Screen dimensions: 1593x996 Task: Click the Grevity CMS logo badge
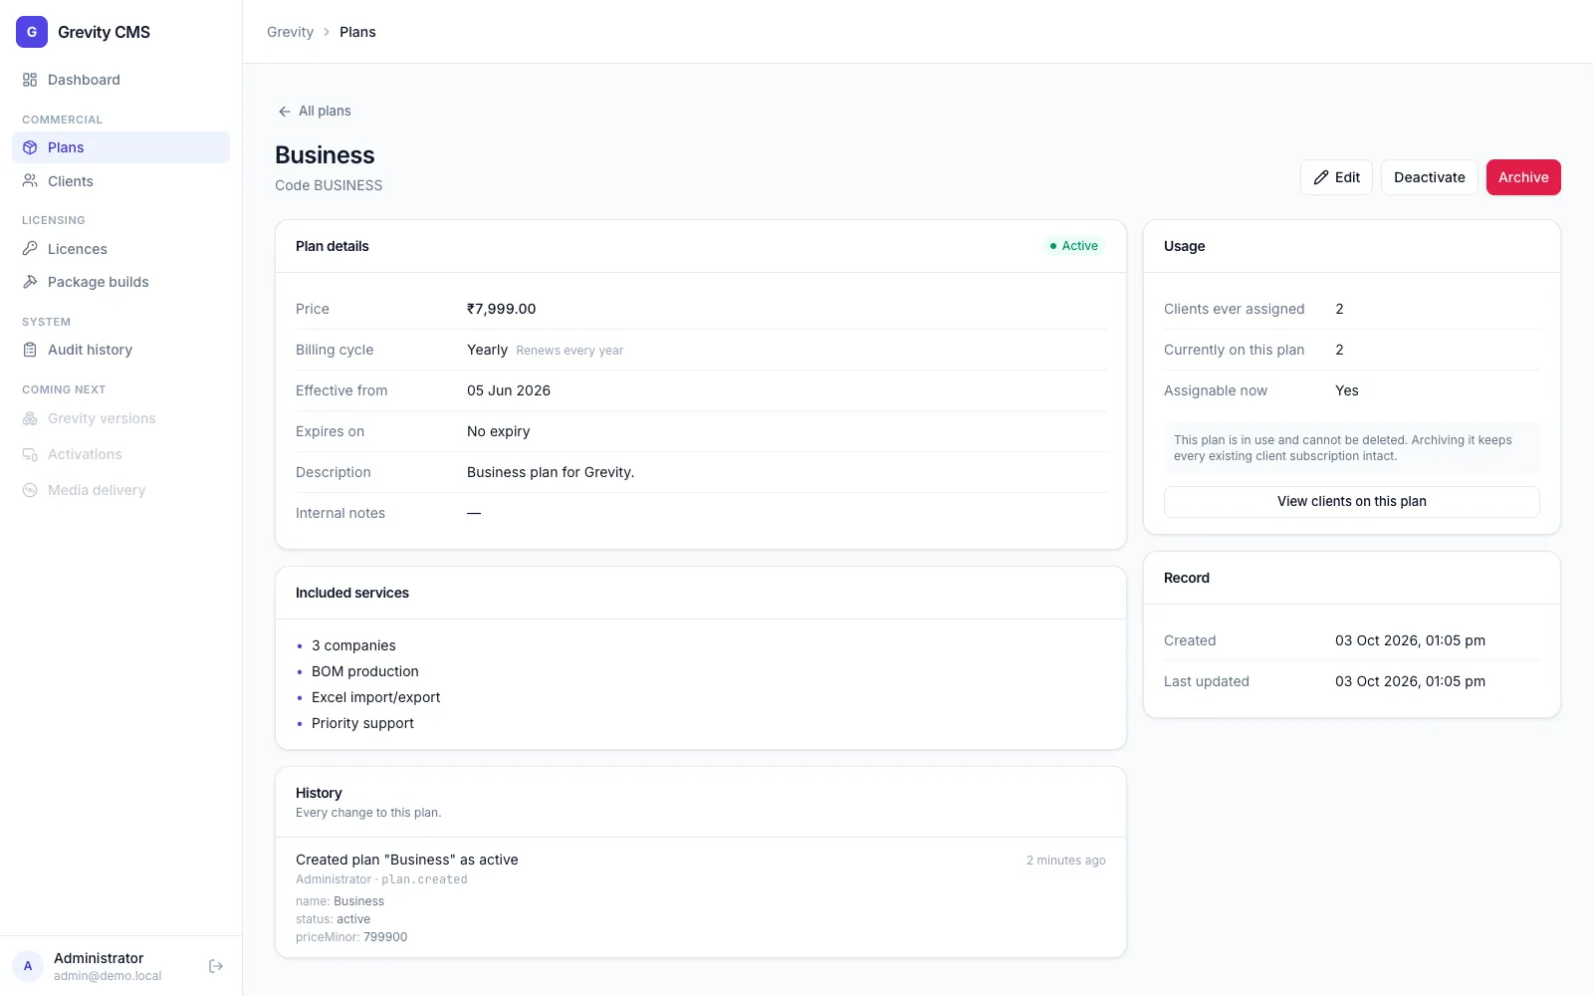32,32
